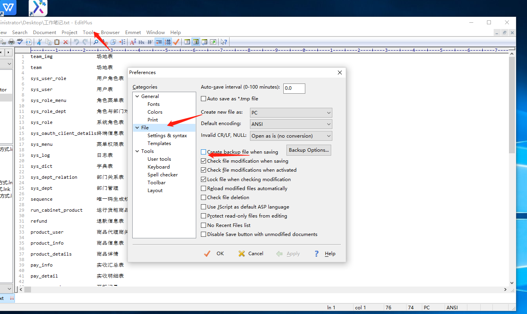Open the Document menu

[44, 33]
